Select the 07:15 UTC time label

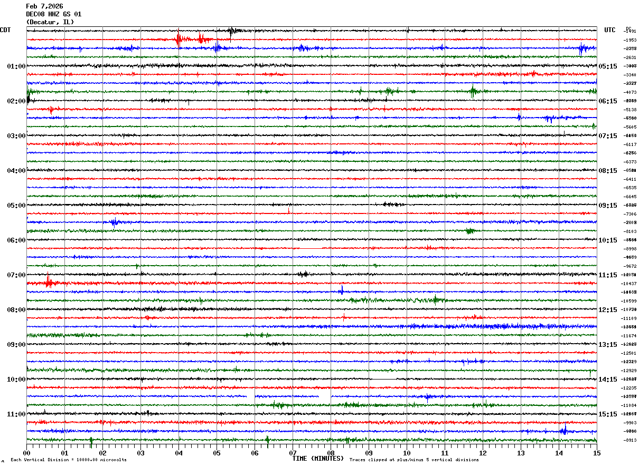pos(608,136)
